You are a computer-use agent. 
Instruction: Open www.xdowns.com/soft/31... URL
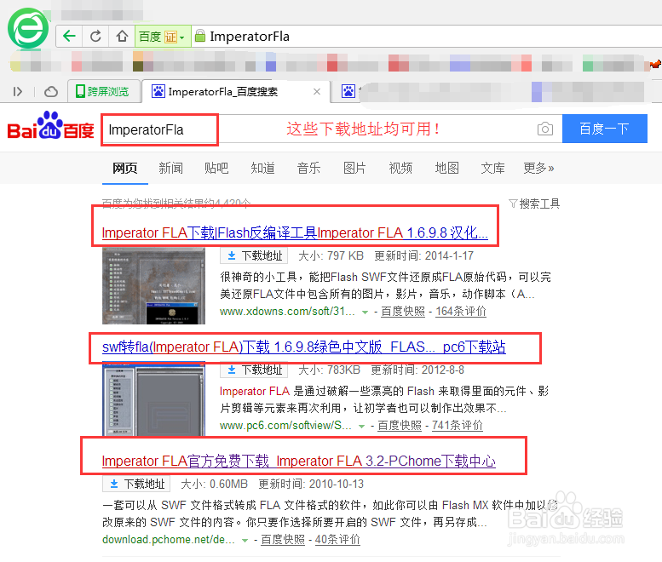[287, 312]
